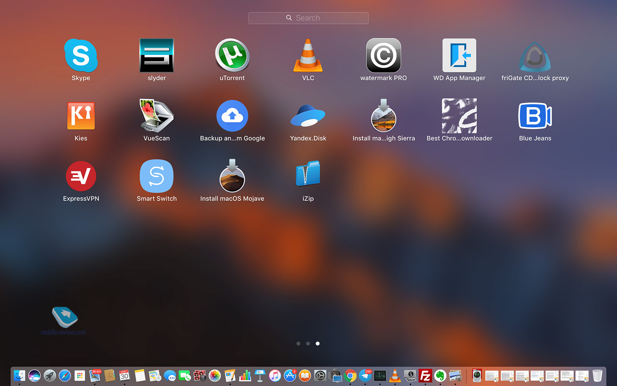Open Install macOS High Sierra
This screenshot has height=386, width=617.
(x=383, y=116)
